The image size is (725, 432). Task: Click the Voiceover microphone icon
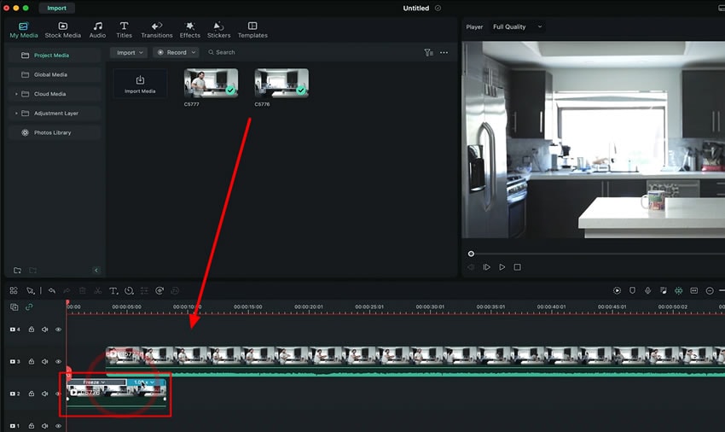point(647,291)
